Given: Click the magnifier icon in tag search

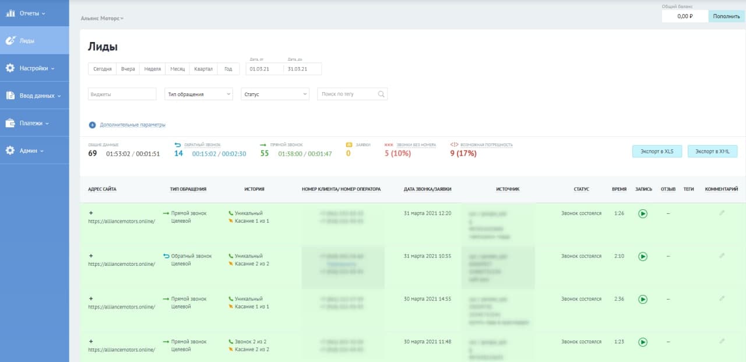Looking at the screenshot, I should click(381, 94).
